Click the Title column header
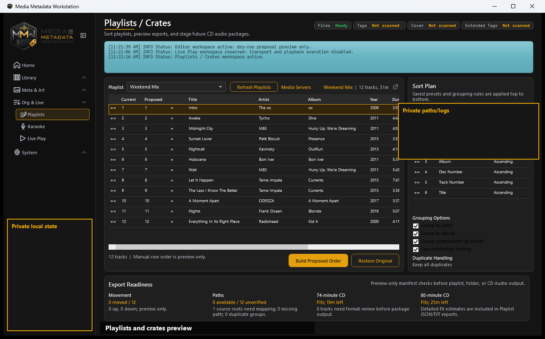The image size is (545, 339). coord(193,99)
